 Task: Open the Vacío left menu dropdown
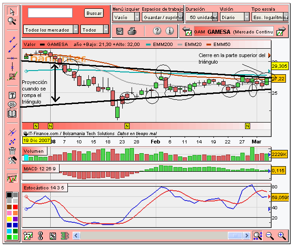tap(126, 17)
